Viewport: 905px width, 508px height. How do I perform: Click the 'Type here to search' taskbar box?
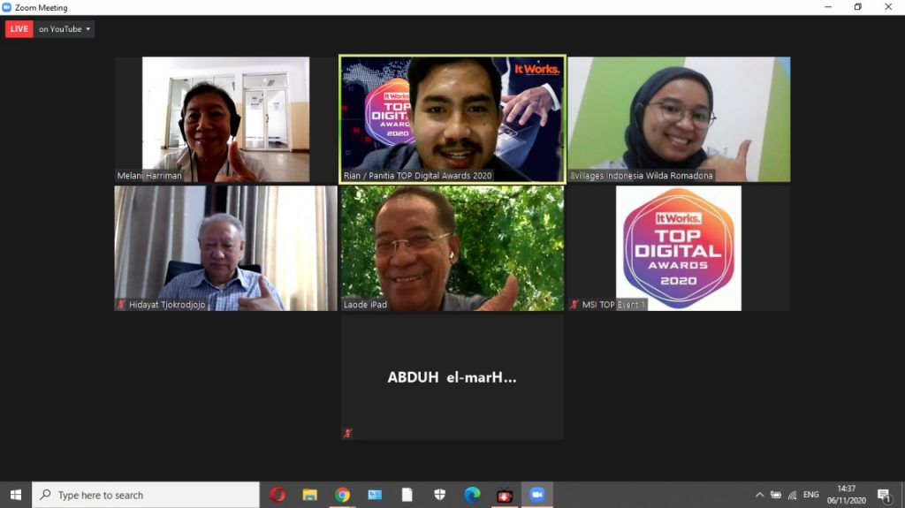click(x=146, y=495)
